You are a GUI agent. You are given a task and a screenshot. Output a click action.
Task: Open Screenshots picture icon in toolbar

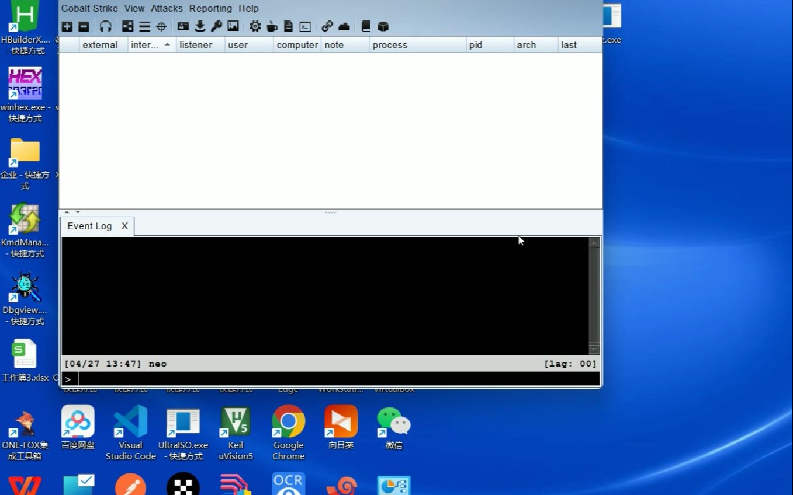point(233,26)
